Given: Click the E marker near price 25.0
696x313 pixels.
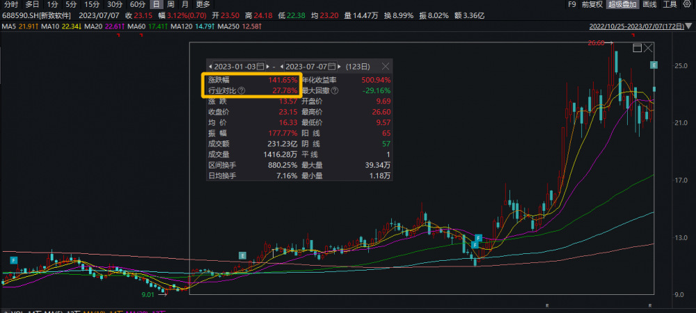Looking at the screenshot, I should [654, 65].
